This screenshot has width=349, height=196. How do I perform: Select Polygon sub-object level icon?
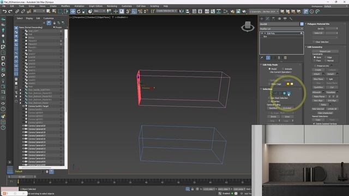tap(285, 93)
